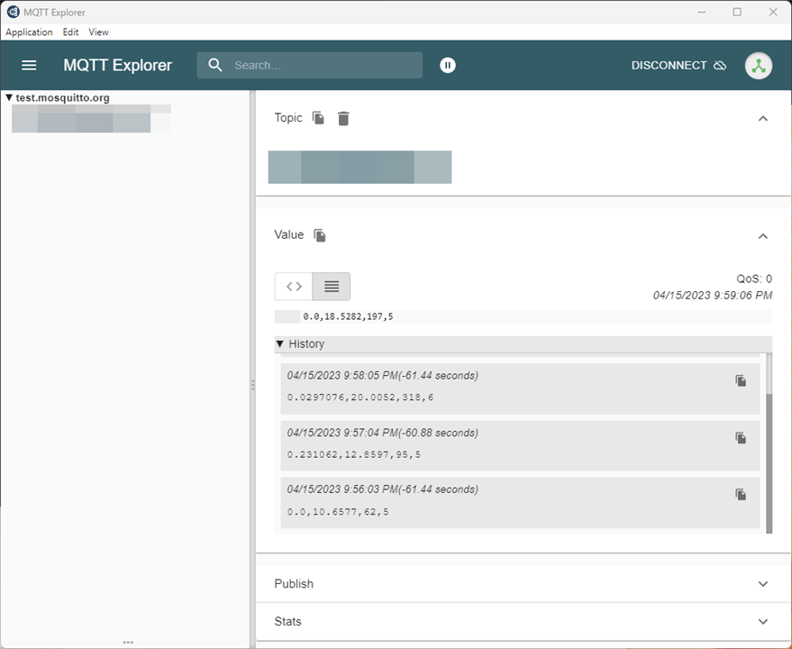Open the View menu
Viewport: 792px width, 649px height.
pyautogui.click(x=98, y=32)
